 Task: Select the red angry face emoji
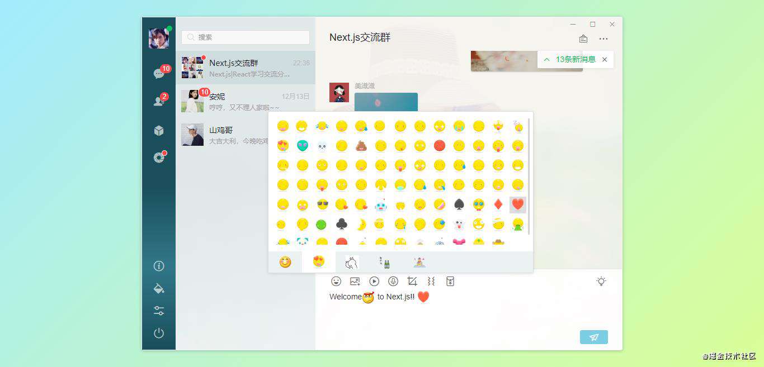point(440,146)
